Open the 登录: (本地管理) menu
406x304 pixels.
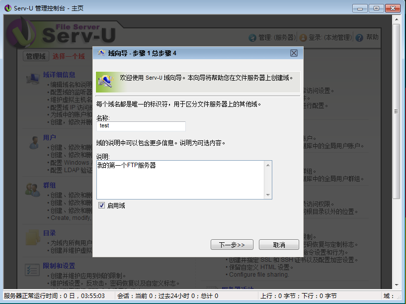coord(326,38)
